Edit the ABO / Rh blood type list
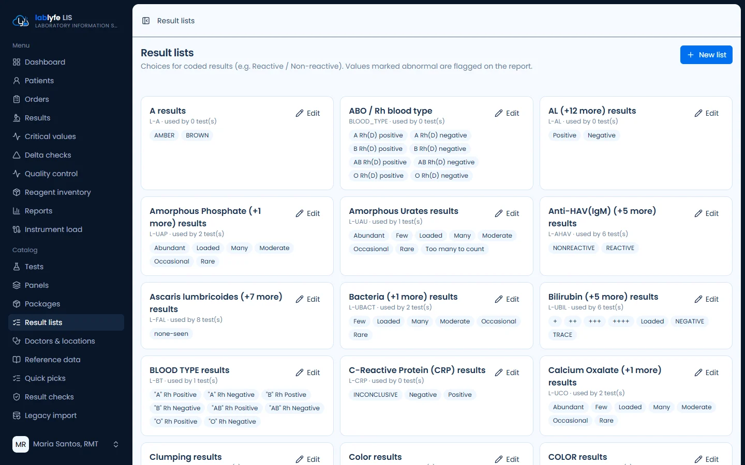745x465 pixels. coord(507,113)
